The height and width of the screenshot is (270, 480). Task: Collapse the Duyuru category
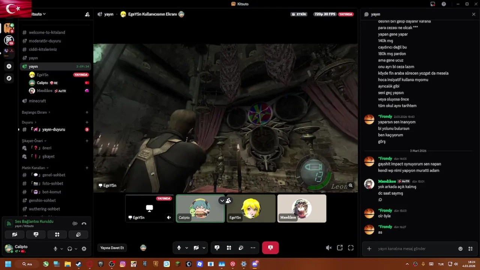(x=29, y=122)
